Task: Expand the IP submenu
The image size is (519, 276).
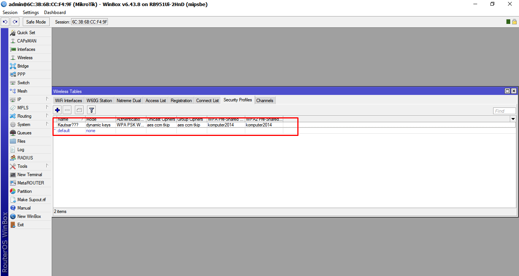Action: [19, 99]
